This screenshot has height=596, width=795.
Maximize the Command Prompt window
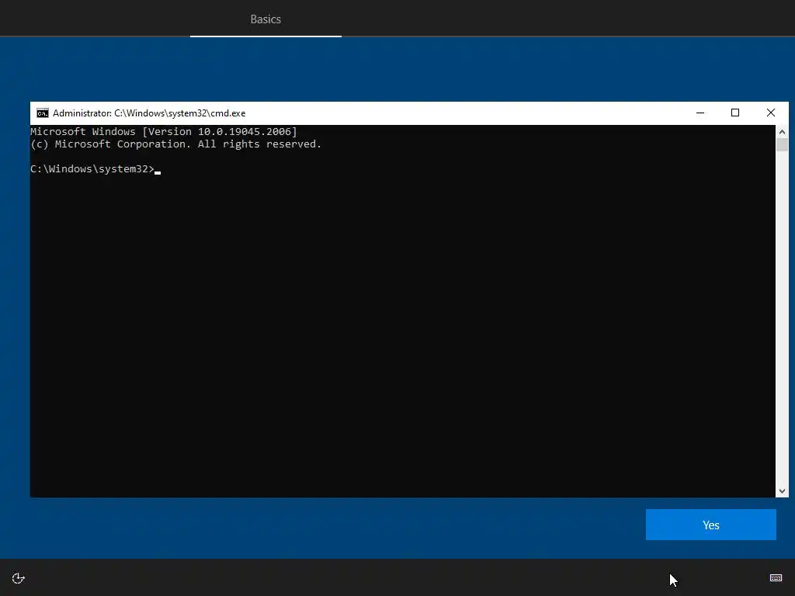point(735,113)
